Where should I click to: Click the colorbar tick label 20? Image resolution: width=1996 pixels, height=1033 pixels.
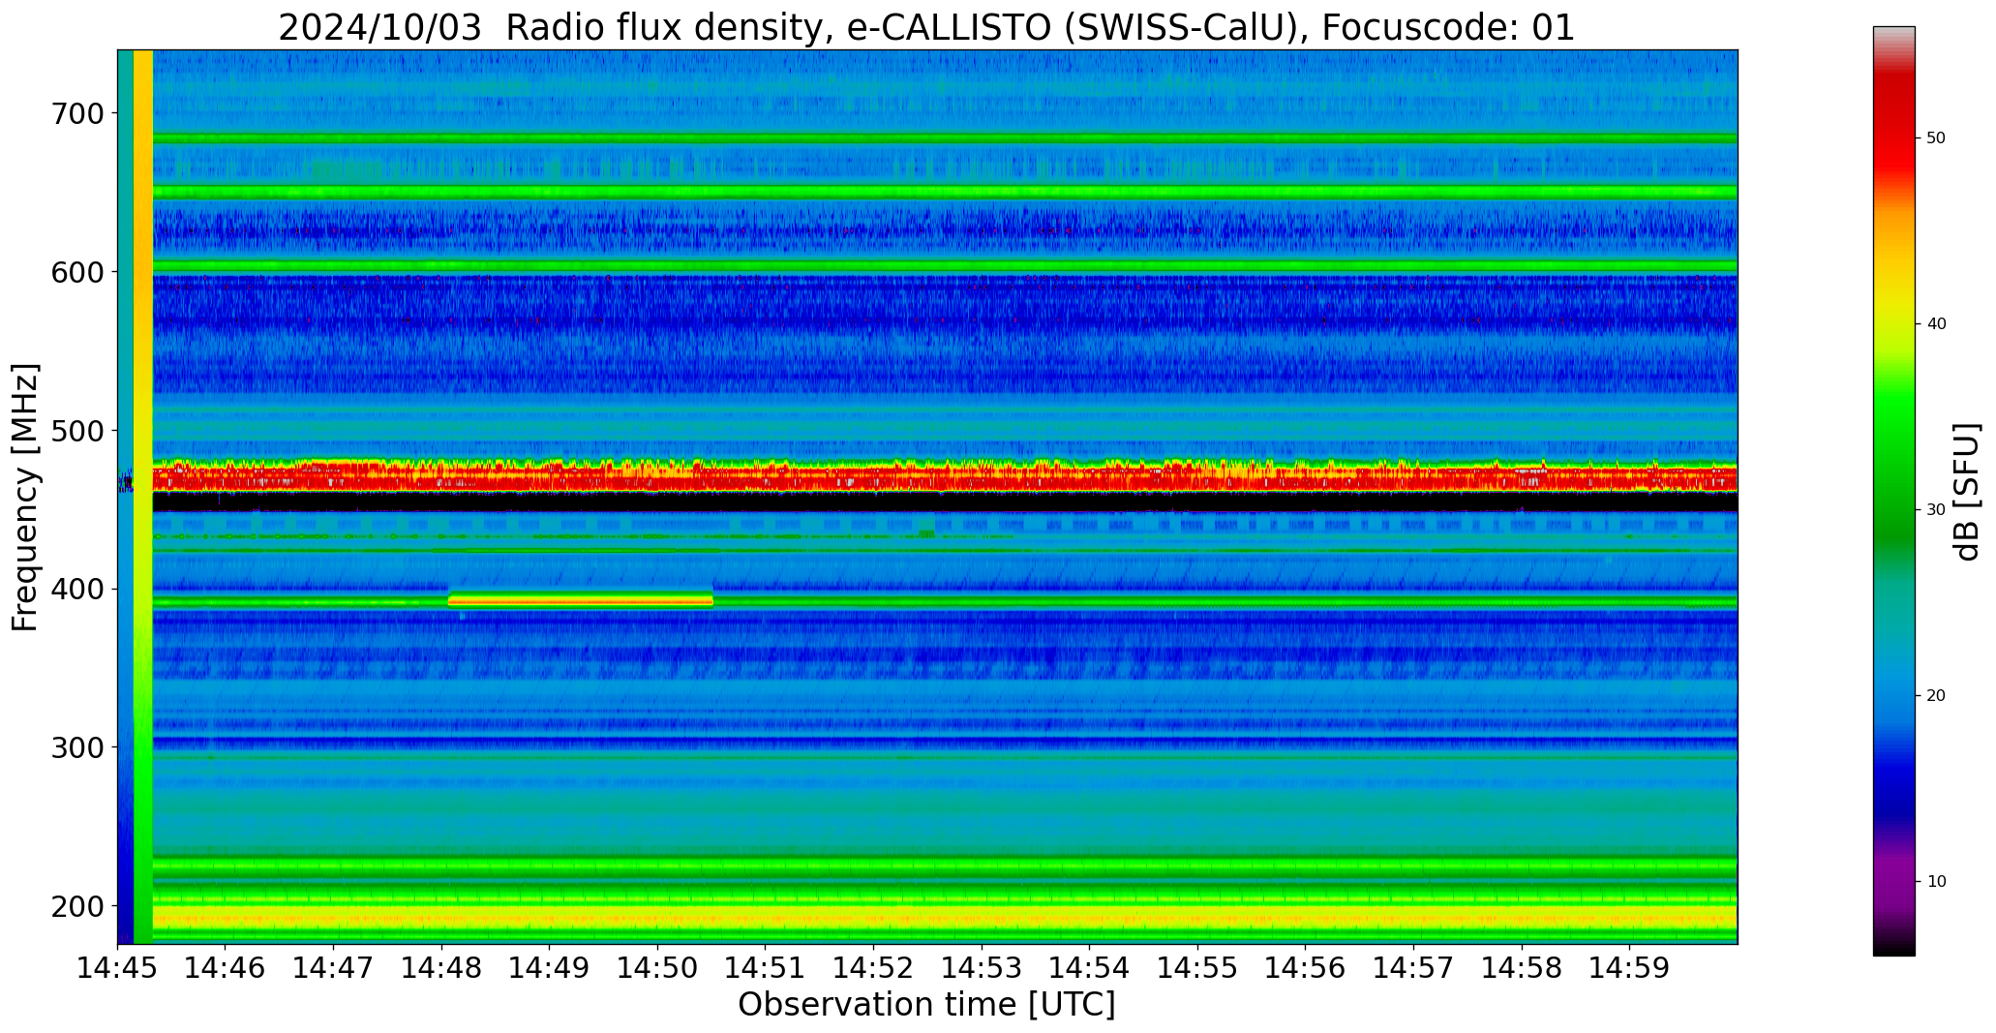point(1936,696)
